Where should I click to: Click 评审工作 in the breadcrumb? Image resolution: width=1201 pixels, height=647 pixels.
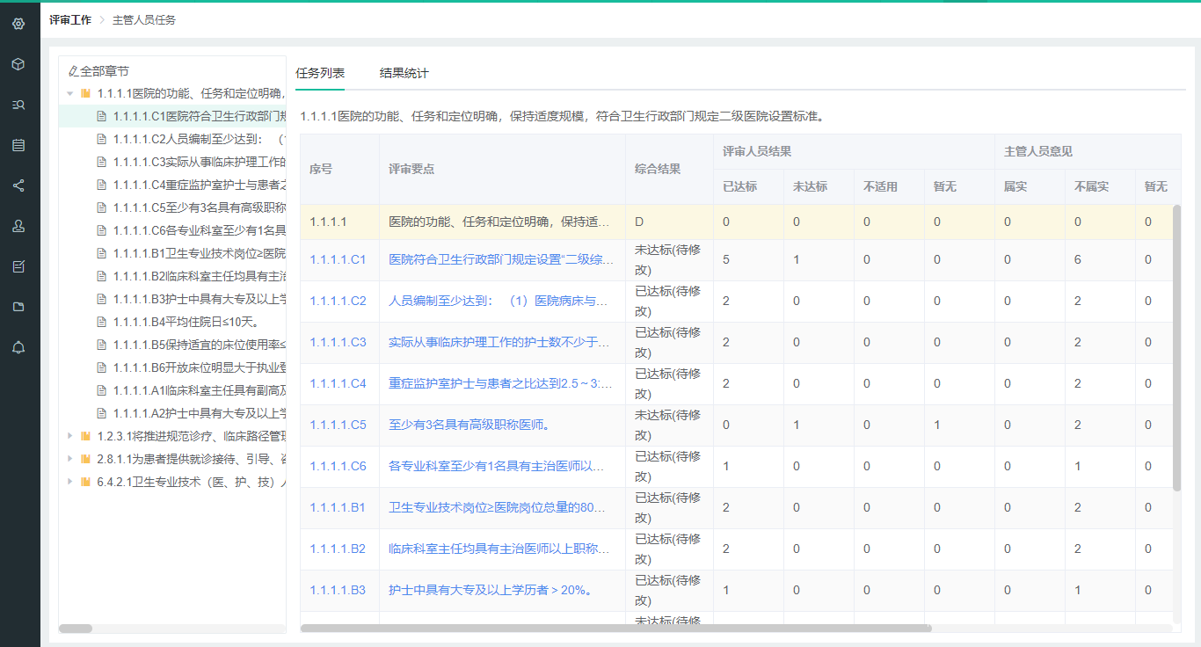[x=70, y=19]
